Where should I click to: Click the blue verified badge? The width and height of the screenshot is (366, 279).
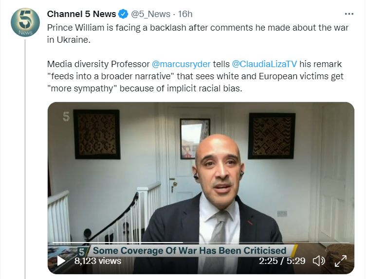(x=125, y=15)
